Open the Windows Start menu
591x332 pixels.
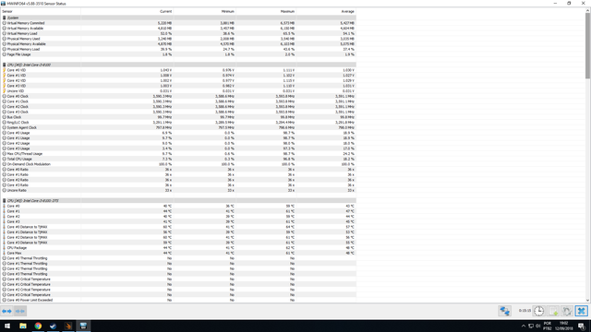coord(7,326)
